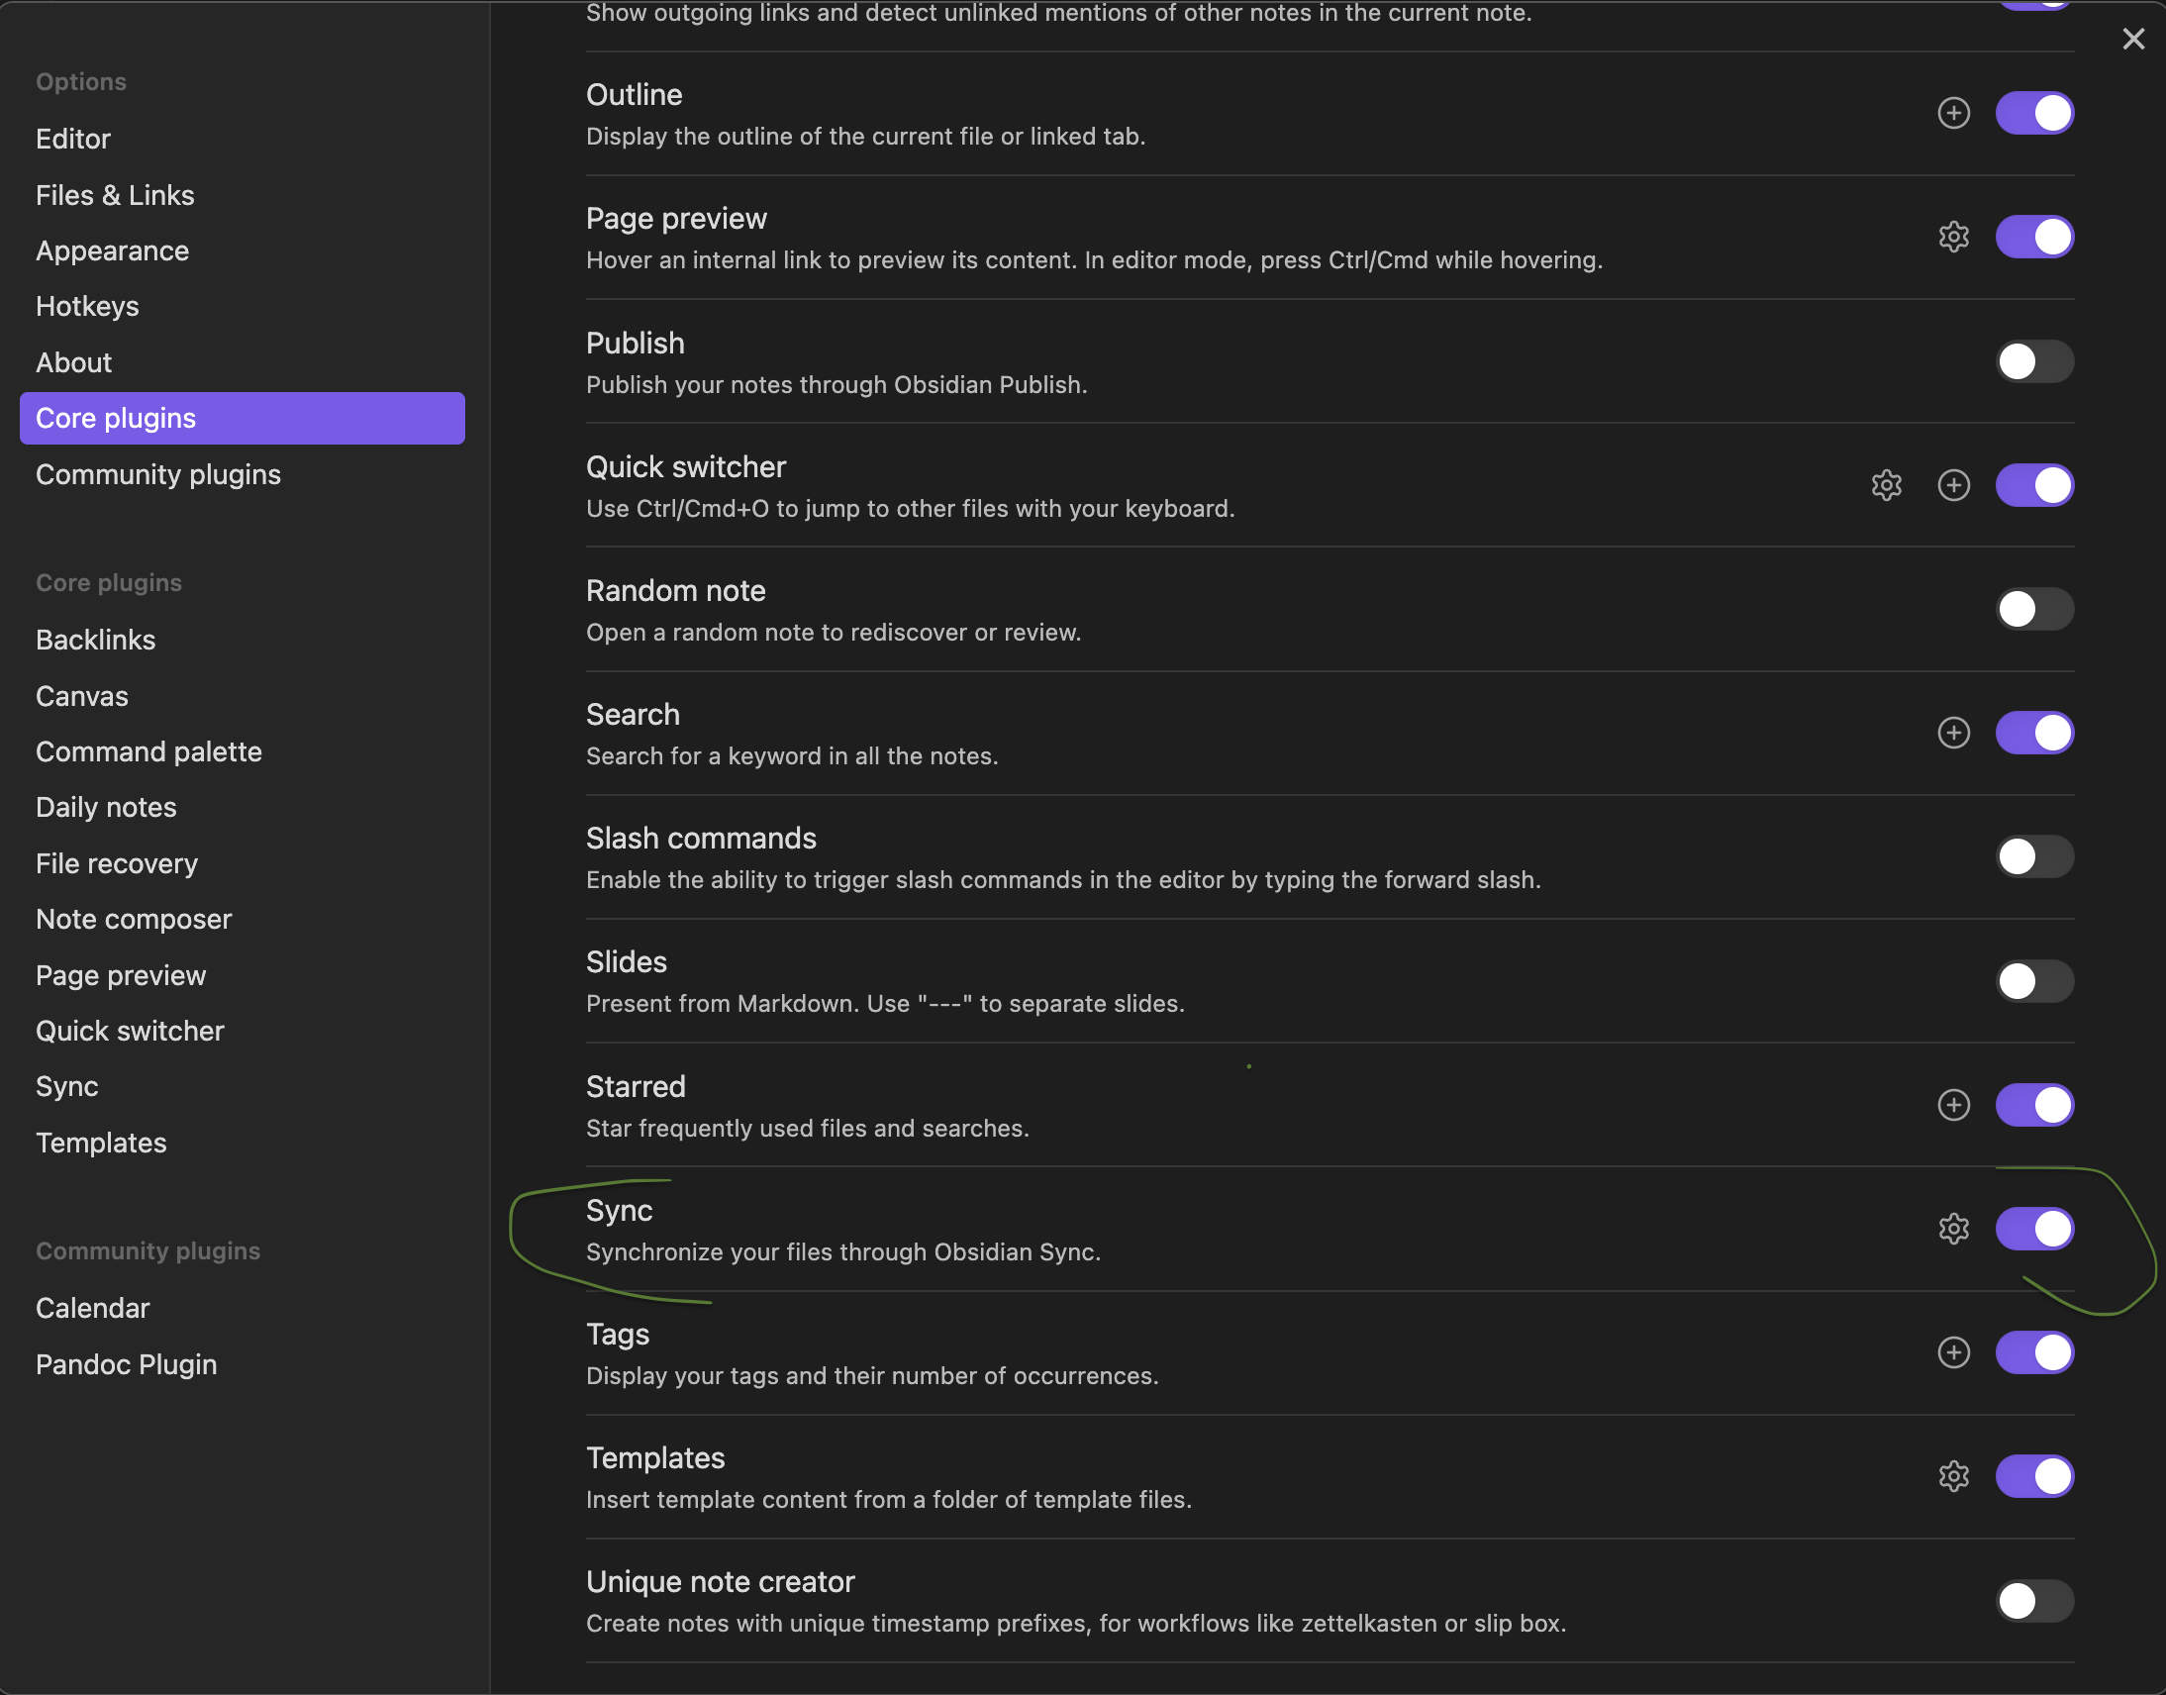
Task: Close the settings dialog
Action: coord(2132,39)
